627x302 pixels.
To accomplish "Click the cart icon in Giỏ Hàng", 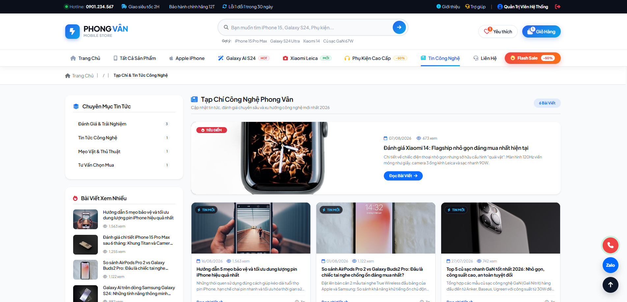I will coord(530,32).
